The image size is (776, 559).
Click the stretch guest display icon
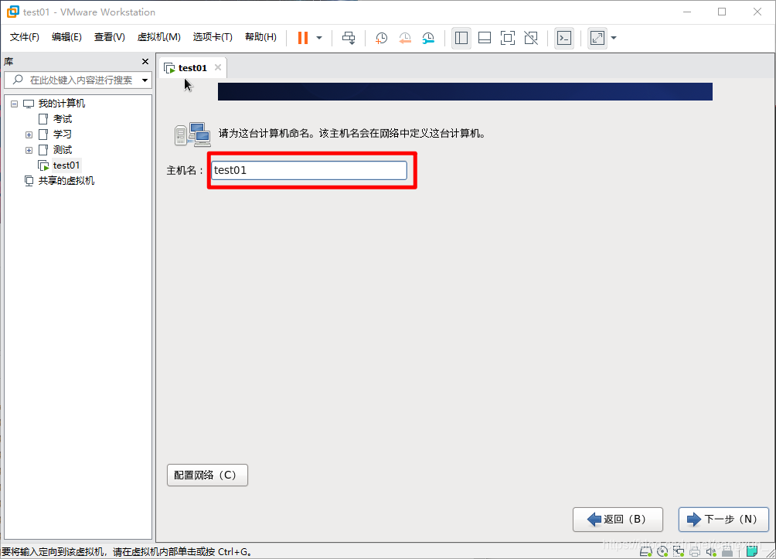(x=597, y=38)
